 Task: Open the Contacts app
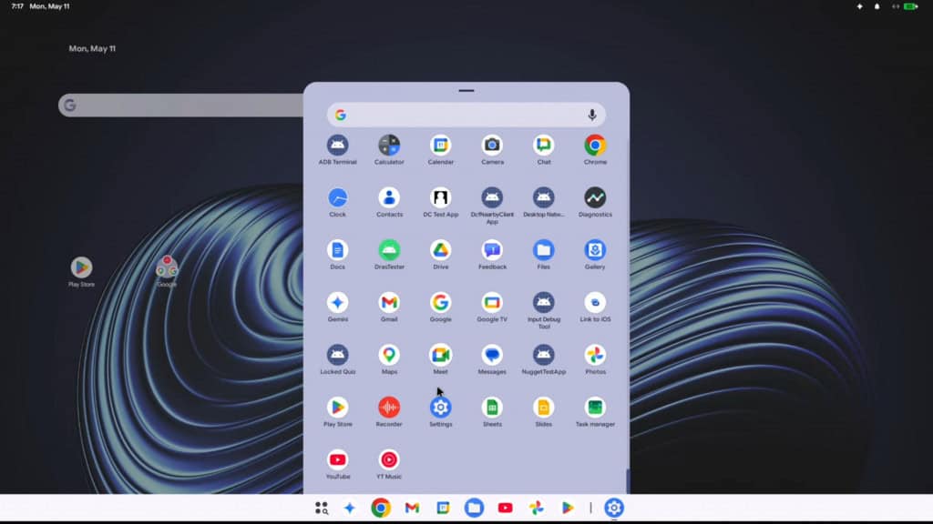click(389, 197)
